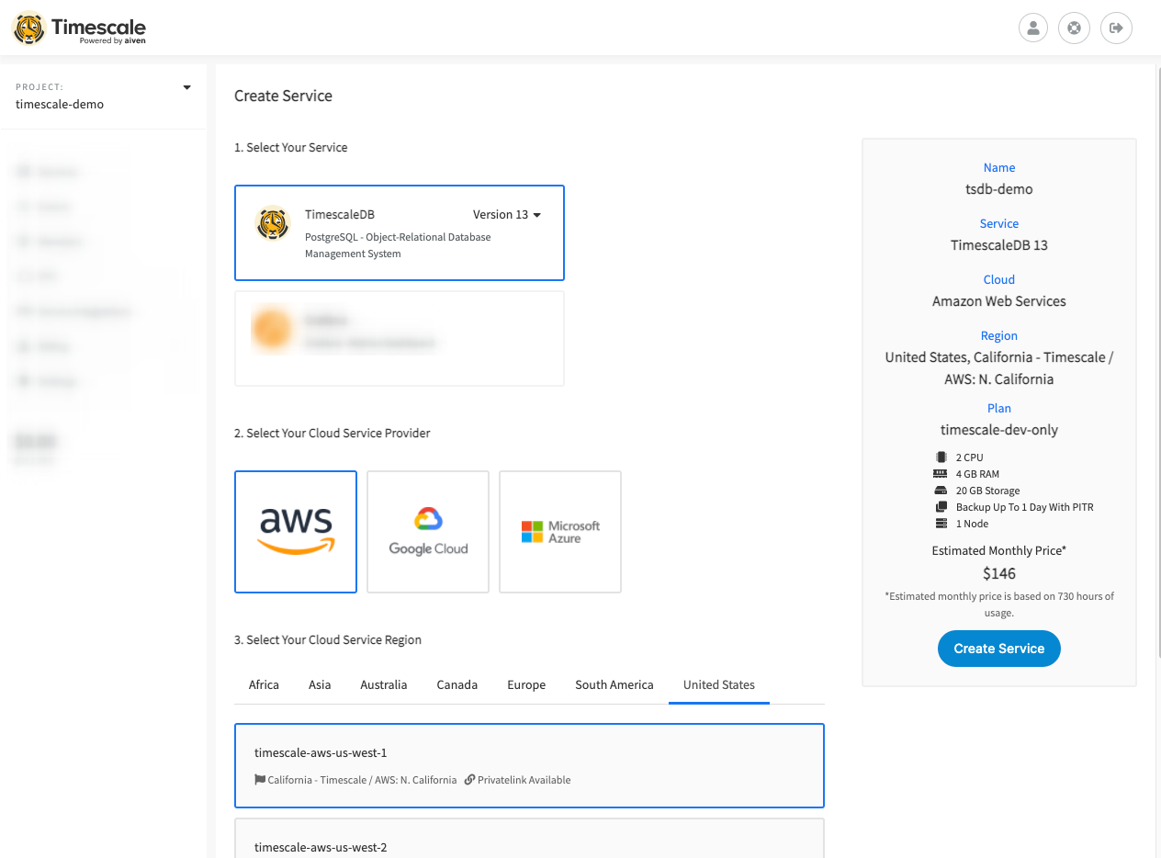
Task: Click Backup Up To 1 Day With PITR
Action: click(1024, 507)
